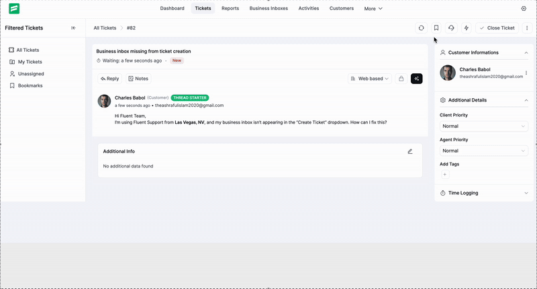Click the AI sparkle black button
The image size is (537, 289).
coord(417,79)
